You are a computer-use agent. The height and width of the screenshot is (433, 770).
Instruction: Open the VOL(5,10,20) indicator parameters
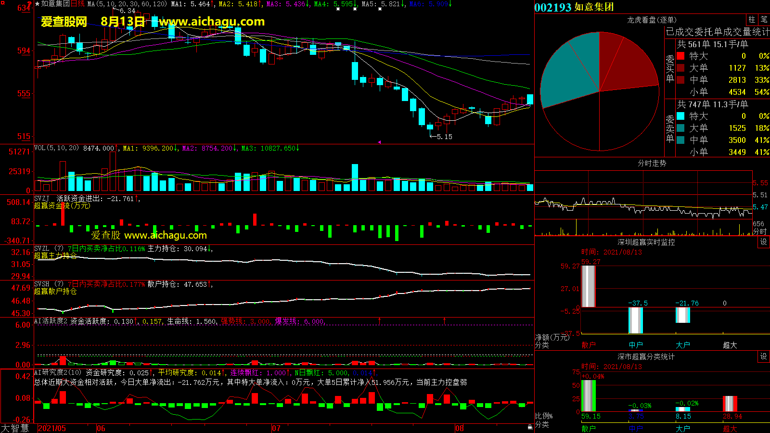[56, 148]
